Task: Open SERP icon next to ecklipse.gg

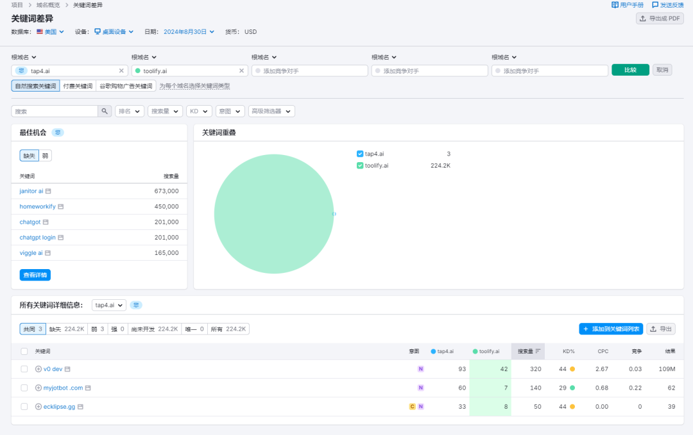Action: click(81, 407)
